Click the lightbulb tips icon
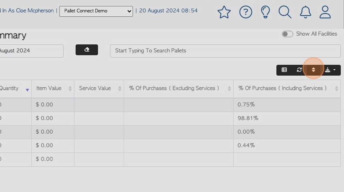This screenshot has height=192, width=344. click(265, 12)
